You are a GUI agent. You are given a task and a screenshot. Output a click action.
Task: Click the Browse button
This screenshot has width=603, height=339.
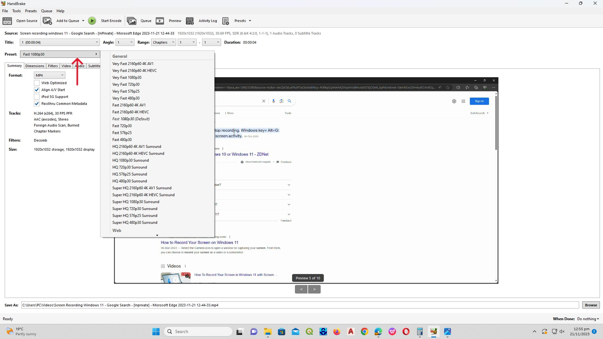click(591, 305)
